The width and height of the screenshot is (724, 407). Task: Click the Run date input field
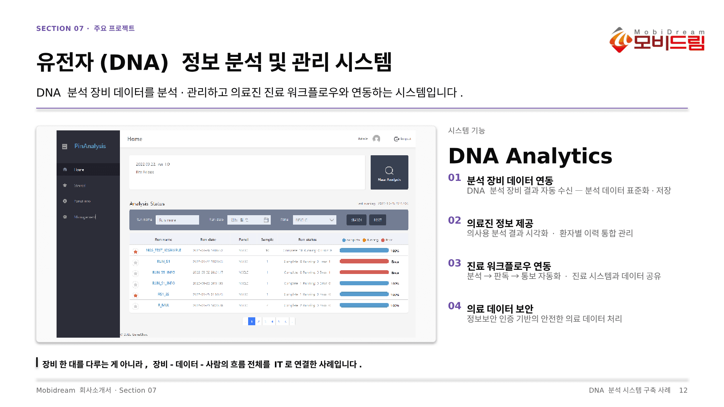[249, 220]
